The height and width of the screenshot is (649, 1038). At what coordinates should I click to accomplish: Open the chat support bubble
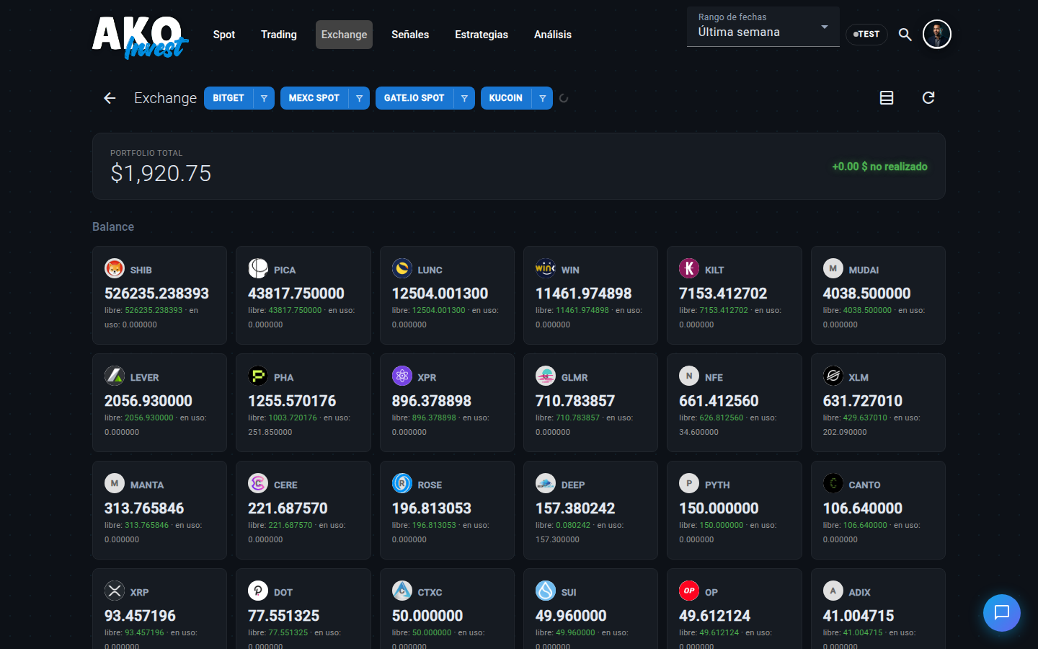point(1002,613)
